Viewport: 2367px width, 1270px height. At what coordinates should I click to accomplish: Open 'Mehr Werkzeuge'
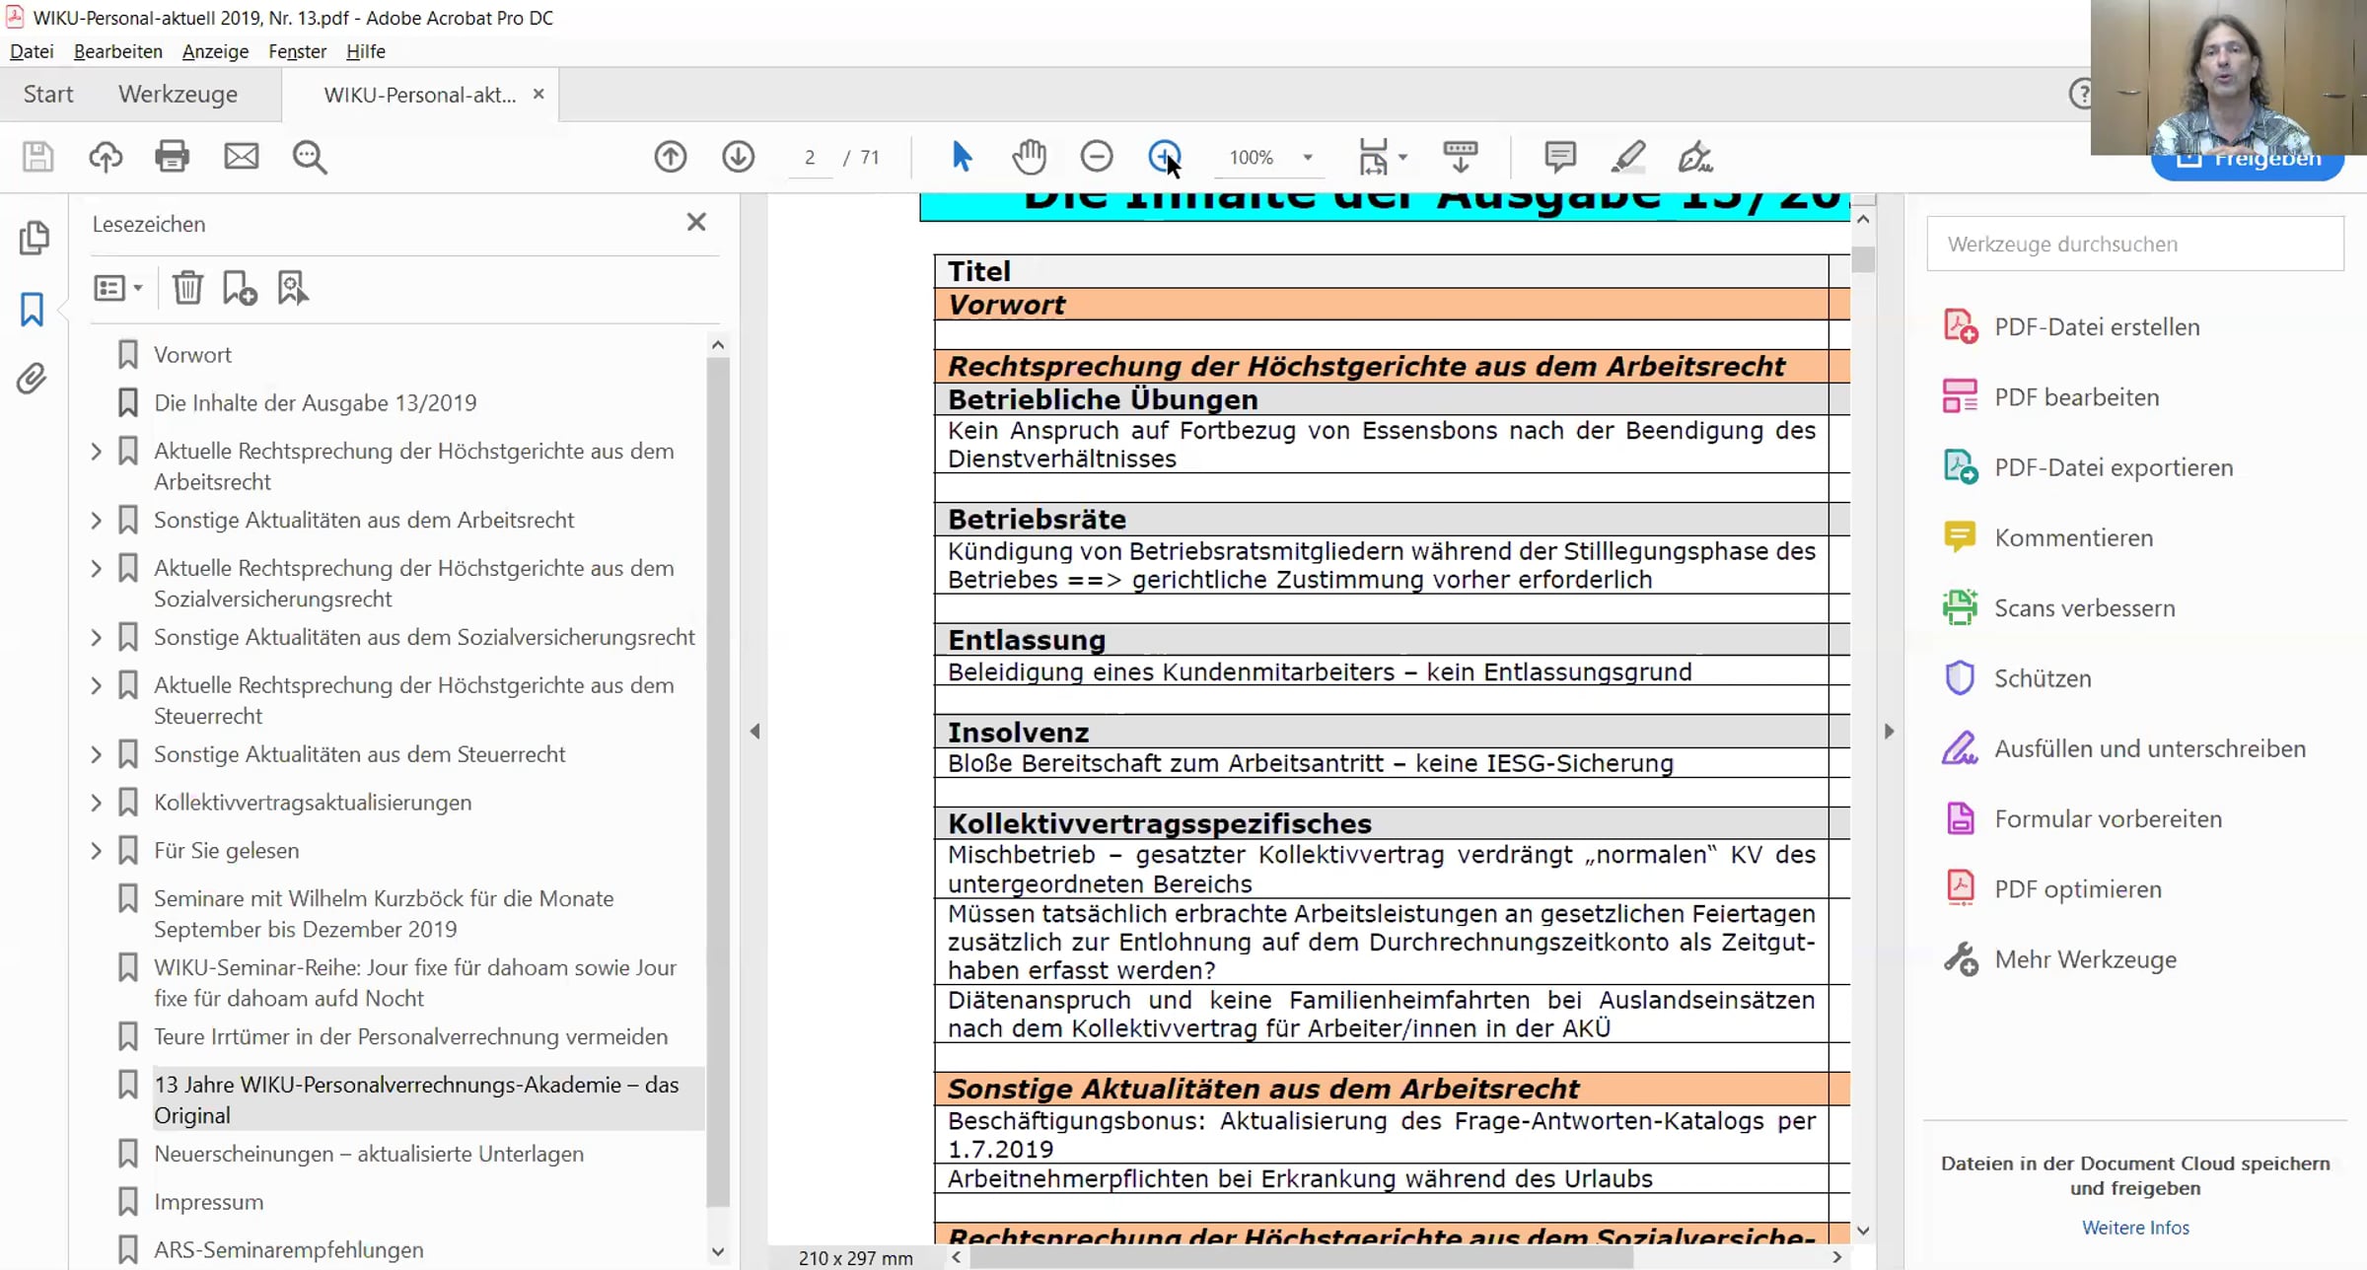tap(2059, 959)
